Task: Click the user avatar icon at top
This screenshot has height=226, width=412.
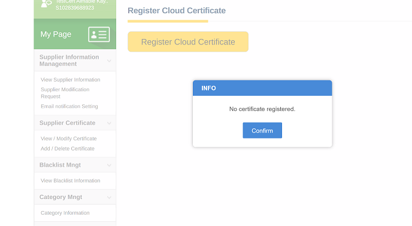Action: click(47, 4)
